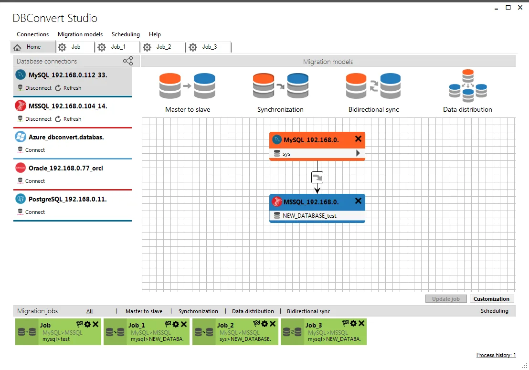The width and height of the screenshot is (529, 370).
Task: Show All migration jobs filter
Action: click(x=89, y=311)
